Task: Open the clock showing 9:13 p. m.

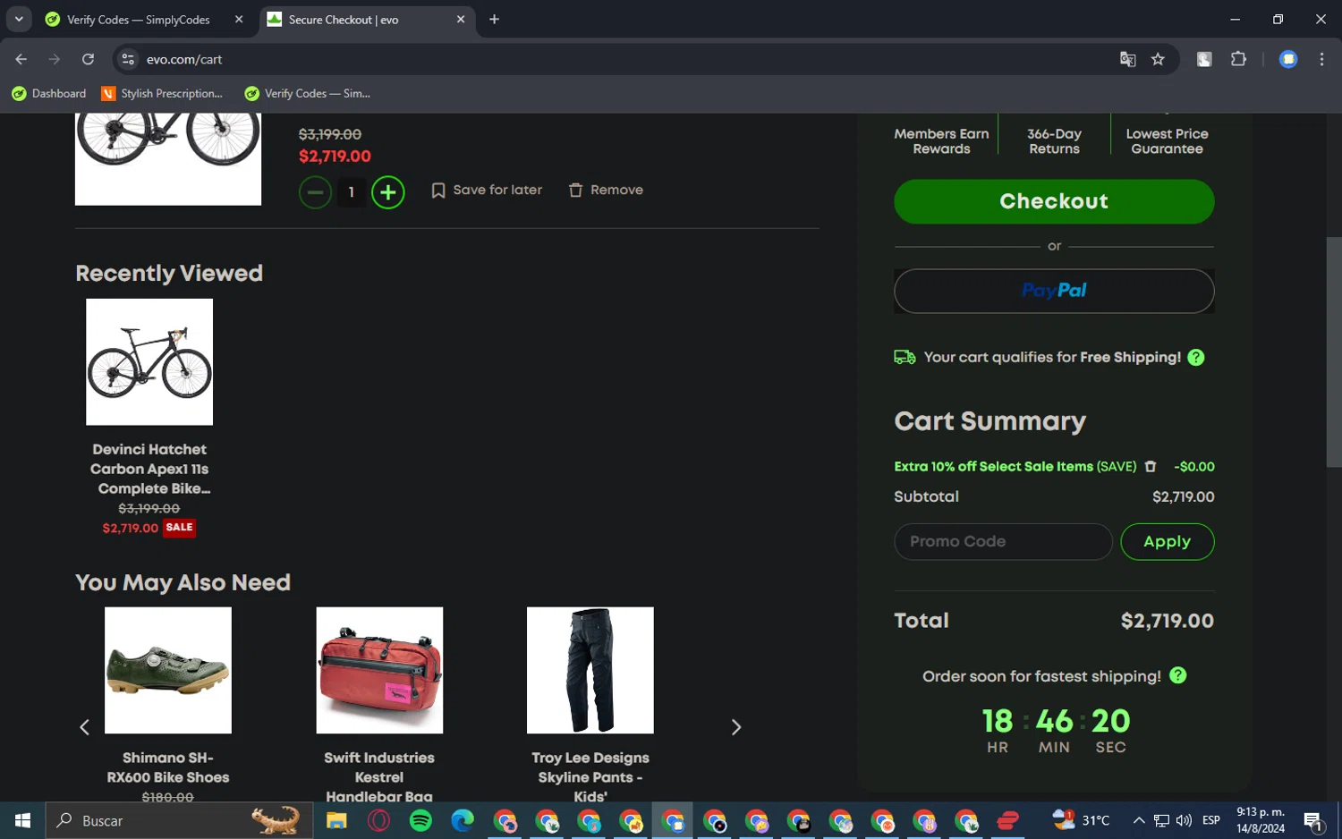Action: click(x=1261, y=820)
